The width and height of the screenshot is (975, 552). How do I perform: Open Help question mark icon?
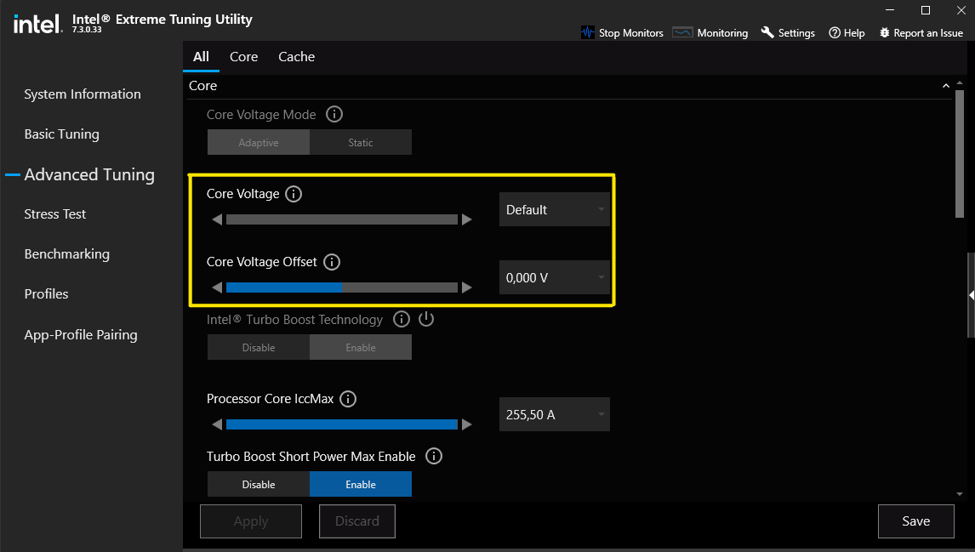pyautogui.click(x=835, y=33)
